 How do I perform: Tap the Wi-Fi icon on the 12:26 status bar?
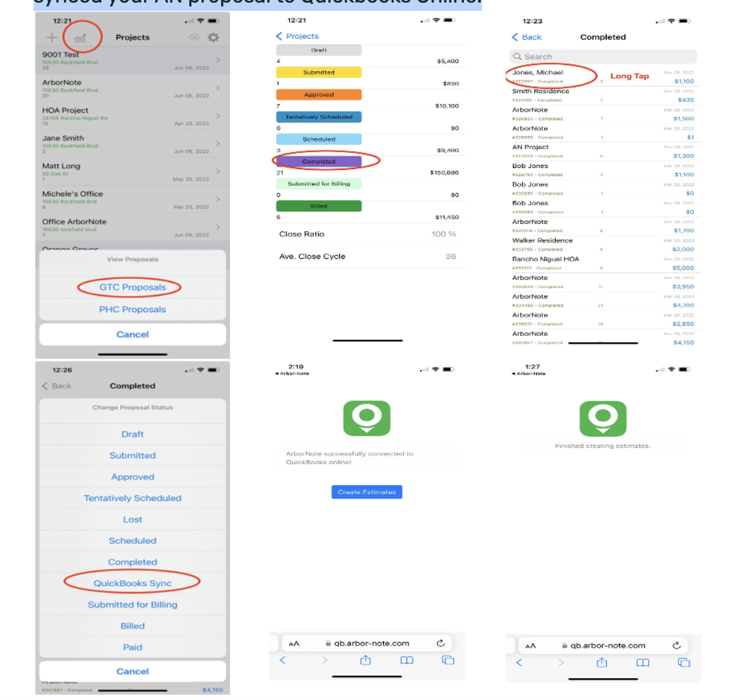(200, 370)
